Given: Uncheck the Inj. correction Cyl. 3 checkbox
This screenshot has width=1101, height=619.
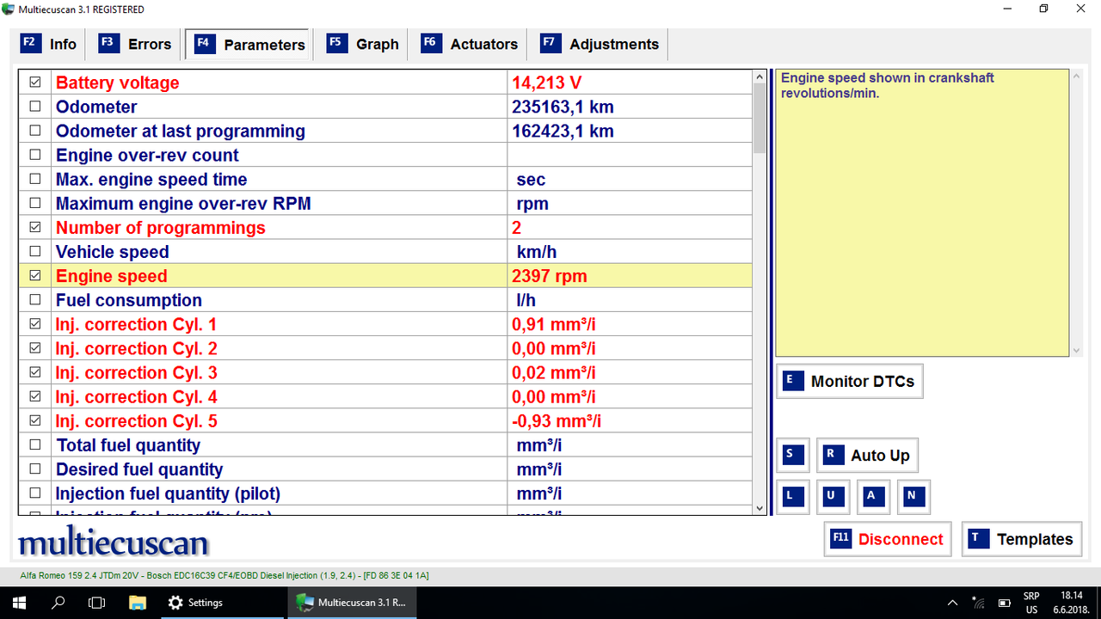Looking at the screenshot, I should point(34,372).
